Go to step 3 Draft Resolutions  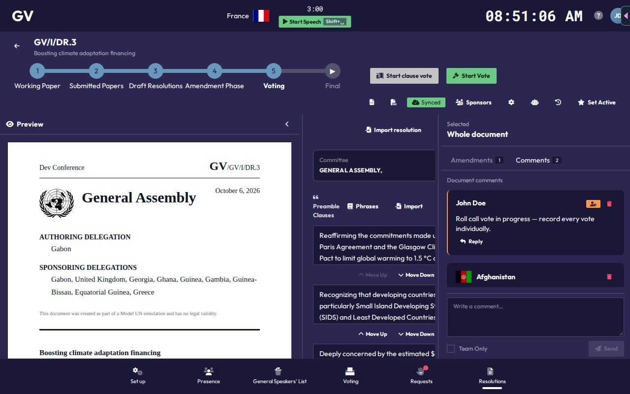[156, 71]
